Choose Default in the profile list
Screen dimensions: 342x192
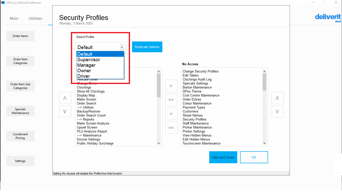click(100, 54)
